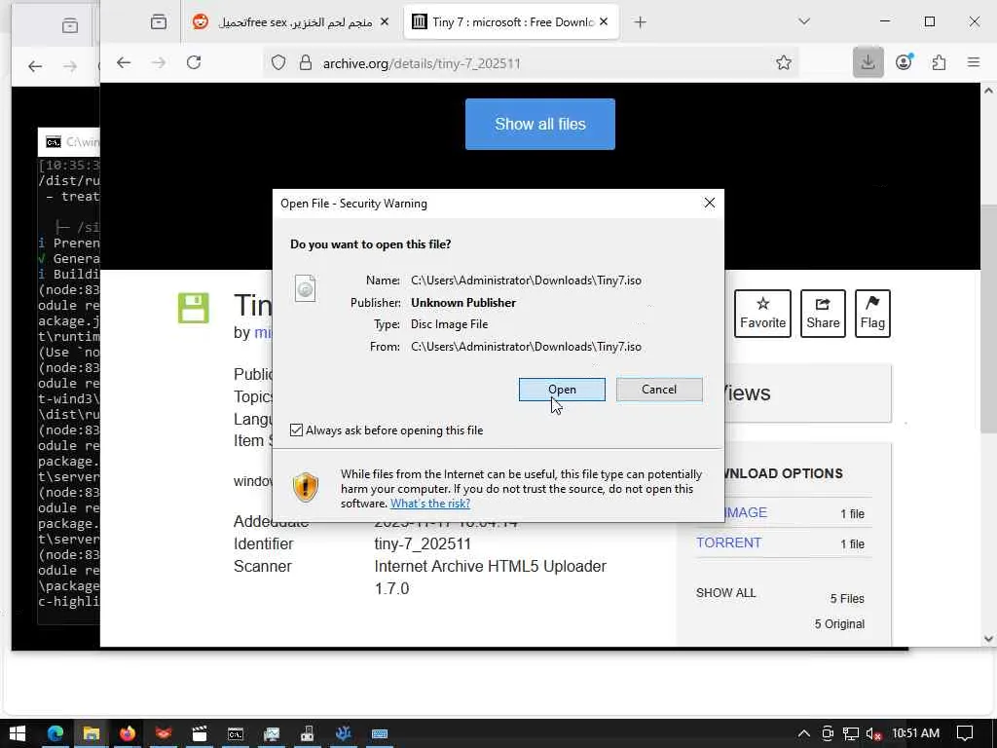Open a new tab with plus
The image size is (997, 748).
click(x=641, y=22)
